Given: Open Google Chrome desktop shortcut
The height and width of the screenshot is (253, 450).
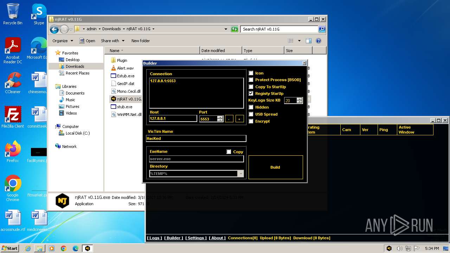Looking at the screenshot, I should coord(13,188).
